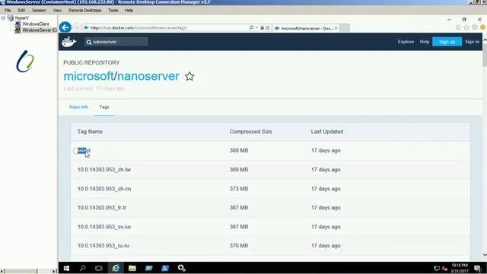Open a new blank IE tab
The height and width of the screenshot is (274, 487).
pyautogui.click(x=344, y=28)
